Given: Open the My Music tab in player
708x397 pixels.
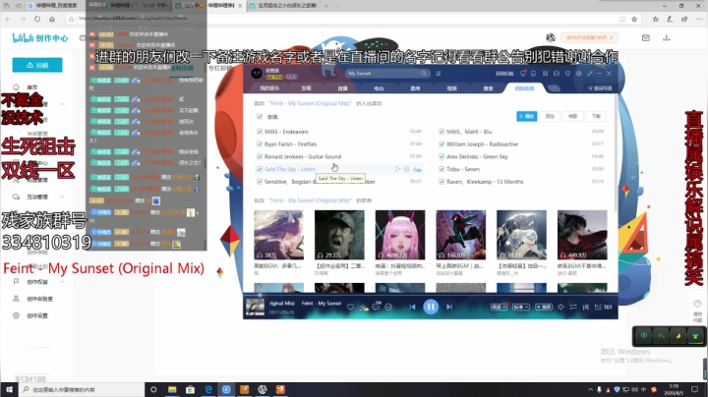Looking at the screenshot, I should (x=269, y=88).
